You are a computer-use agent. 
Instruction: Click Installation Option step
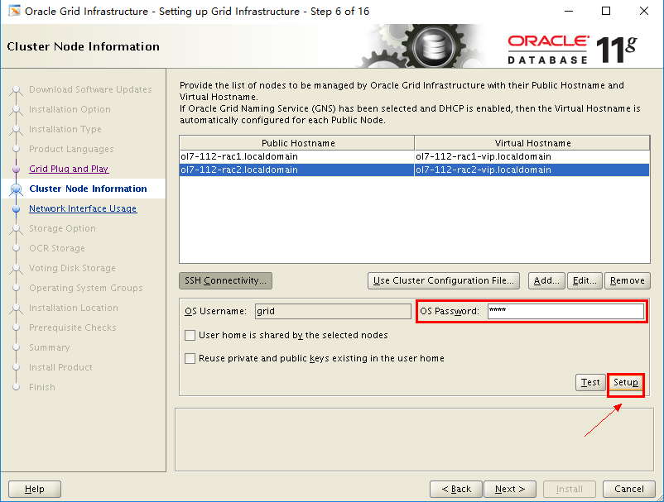point(70,109)
